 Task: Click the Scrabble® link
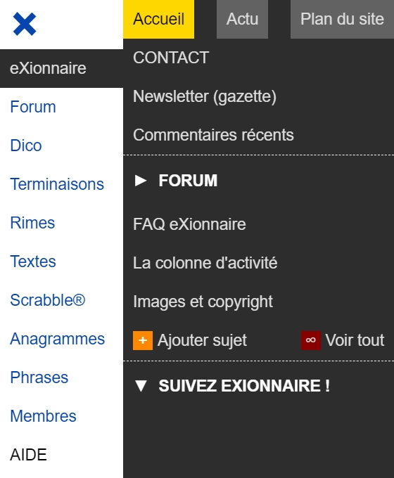point(48,300)
